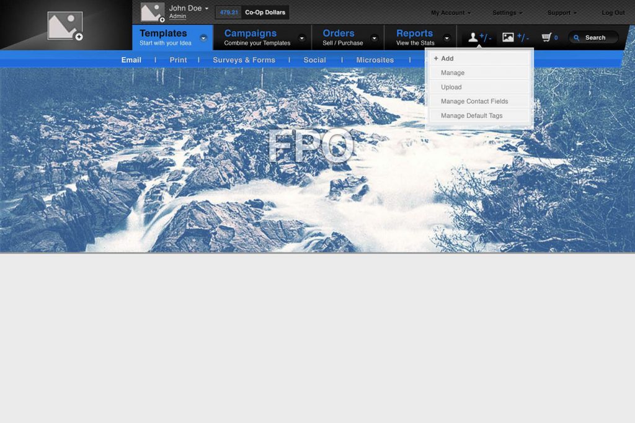The image size is (635, 423).
Task: Click the Co-Op Dollars balance button
Action: tap(252, 12)
